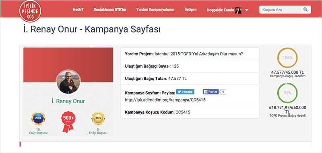This screenshot has width=322, height=153.
Task: Click 'TOFD Projesi Bağış Hedefi' label
Action: [x=287, y=116]
